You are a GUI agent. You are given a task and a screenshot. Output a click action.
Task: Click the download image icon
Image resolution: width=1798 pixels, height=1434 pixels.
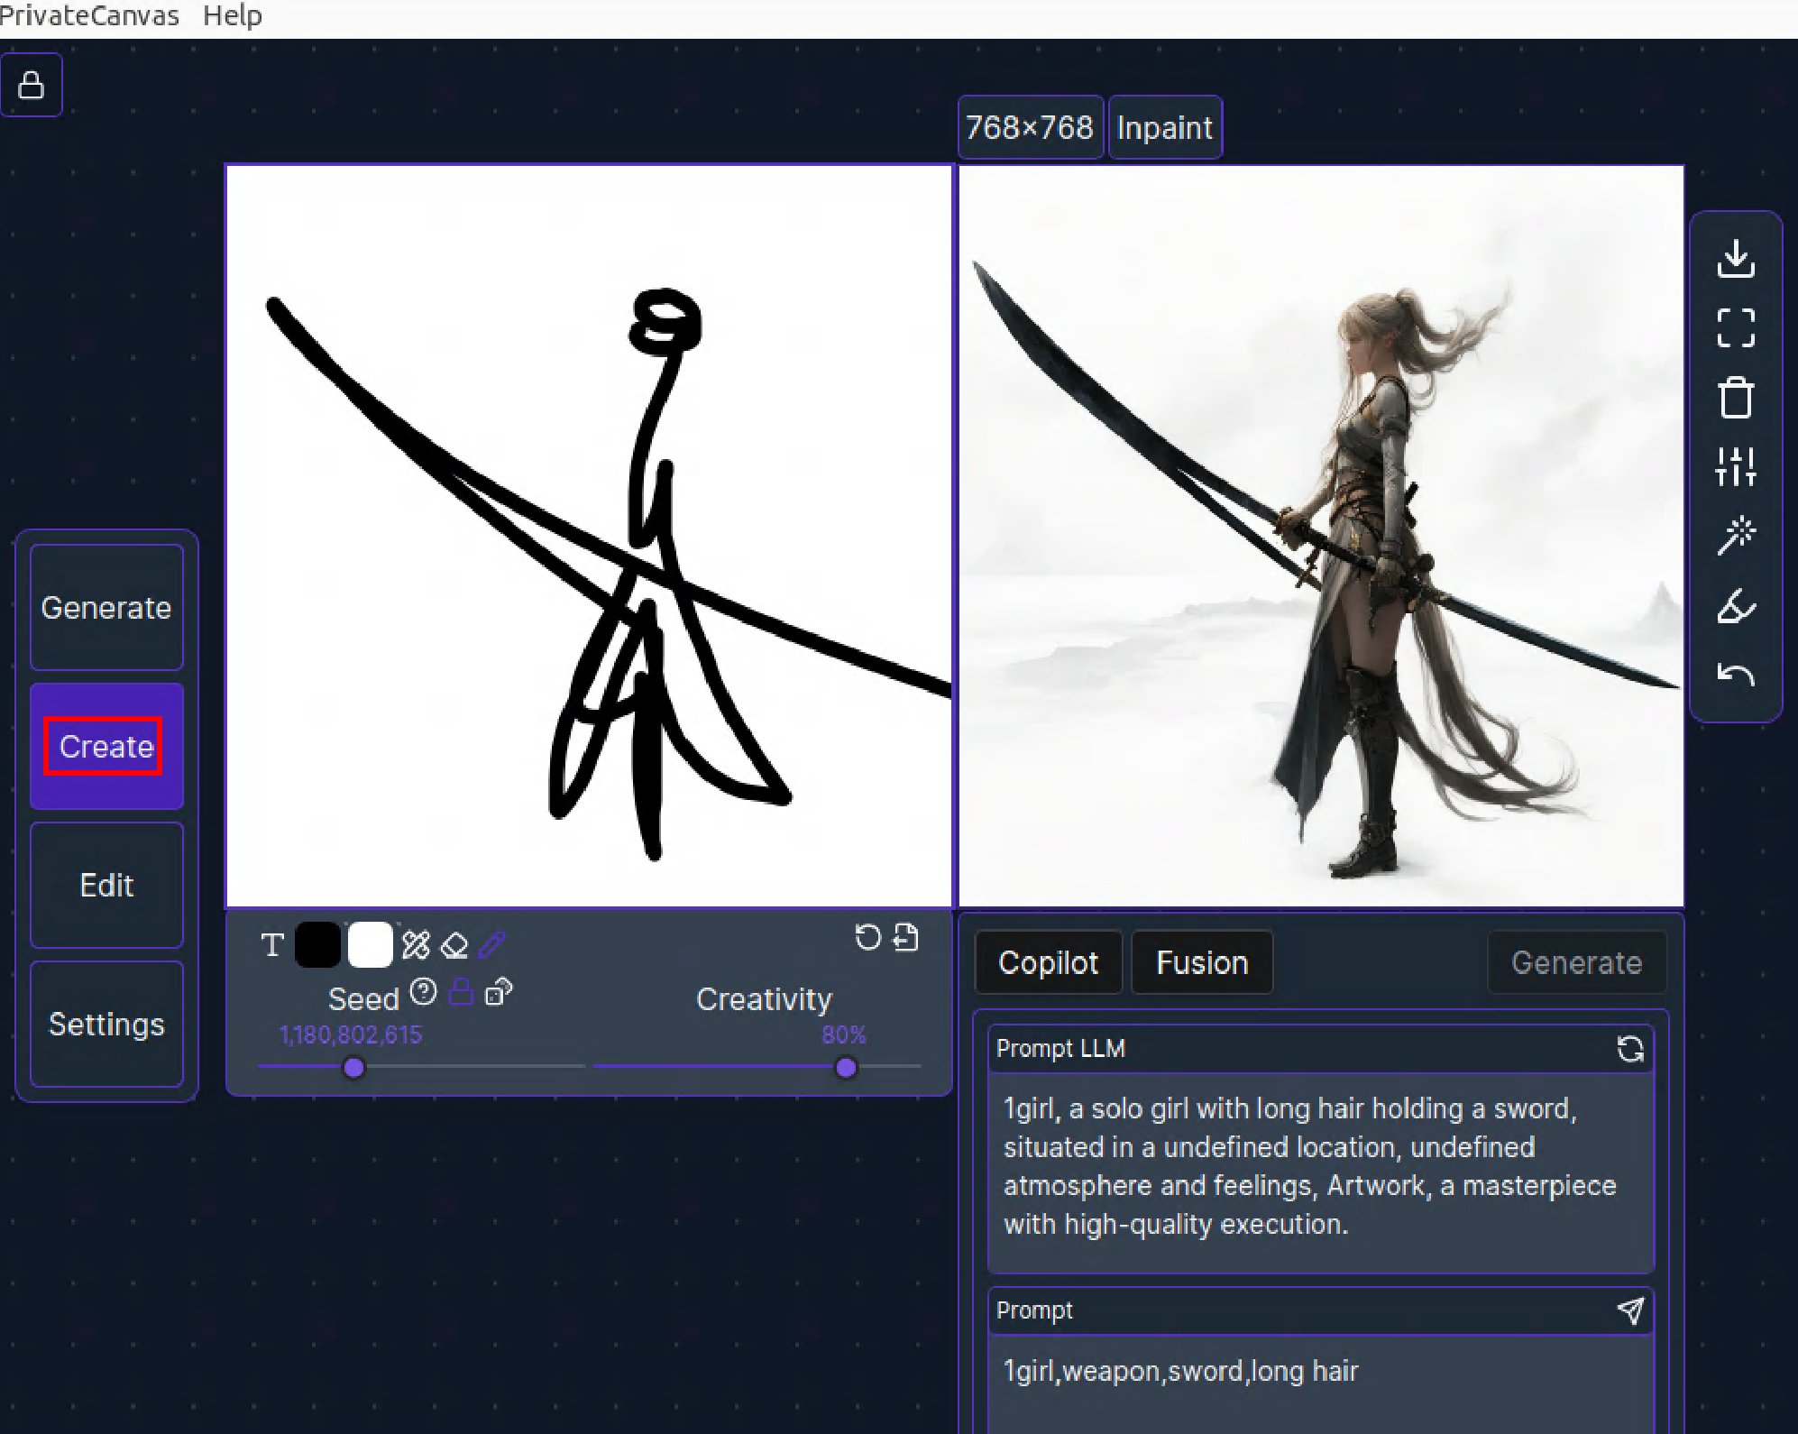click(1735, 259)
